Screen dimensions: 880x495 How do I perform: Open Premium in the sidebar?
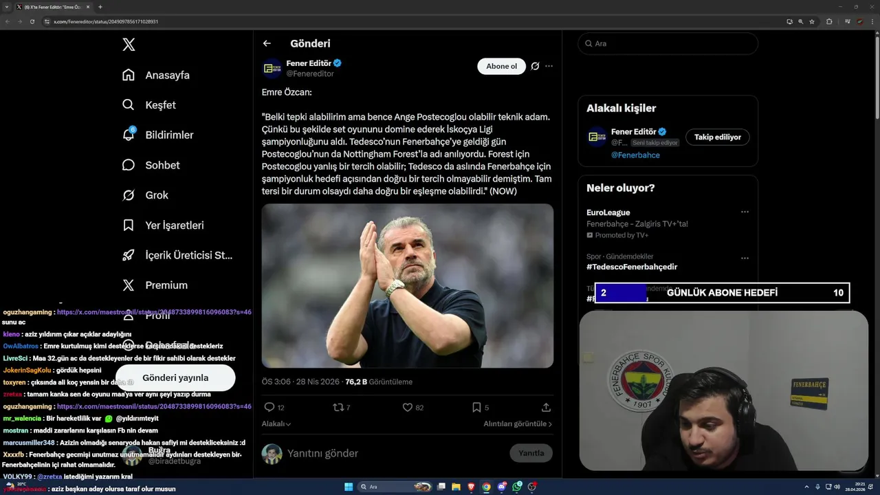click(x=155, y=285)
